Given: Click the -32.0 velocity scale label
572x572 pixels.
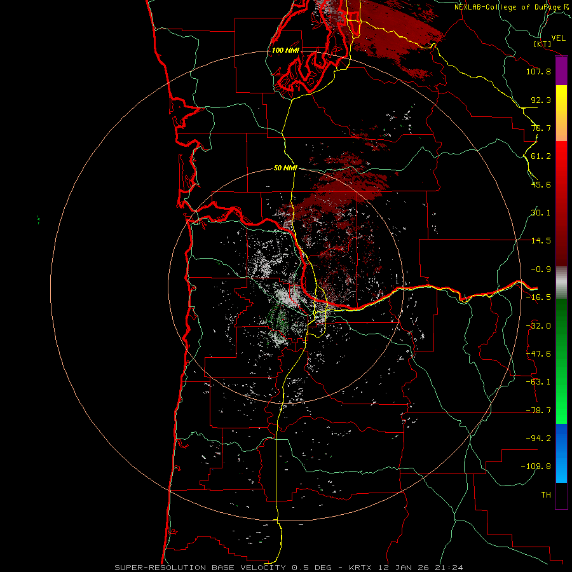Looking at the screenshot, I should pyautogui.click(x=538, y=326).
